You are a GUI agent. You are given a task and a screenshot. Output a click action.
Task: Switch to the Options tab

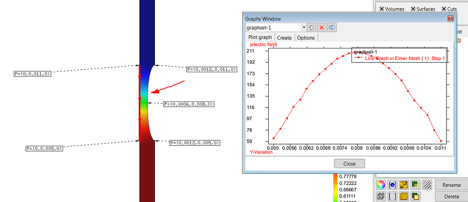[x=306, y=38]
